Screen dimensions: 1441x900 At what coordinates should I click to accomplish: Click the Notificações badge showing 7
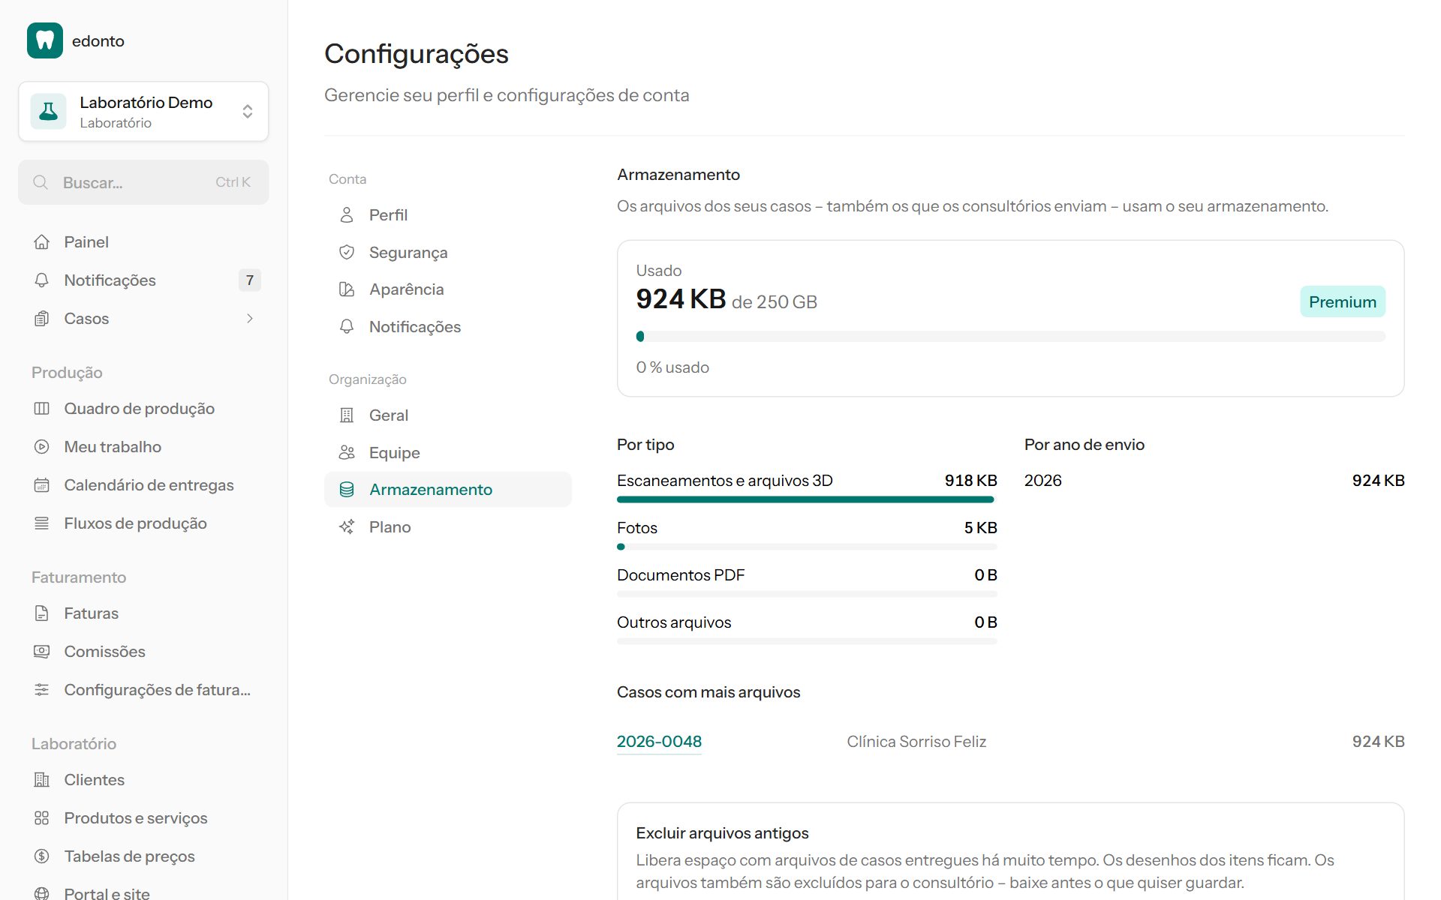[250, 280]
